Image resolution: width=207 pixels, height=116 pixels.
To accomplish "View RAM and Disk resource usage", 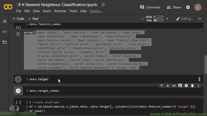I will pos(155,19).
